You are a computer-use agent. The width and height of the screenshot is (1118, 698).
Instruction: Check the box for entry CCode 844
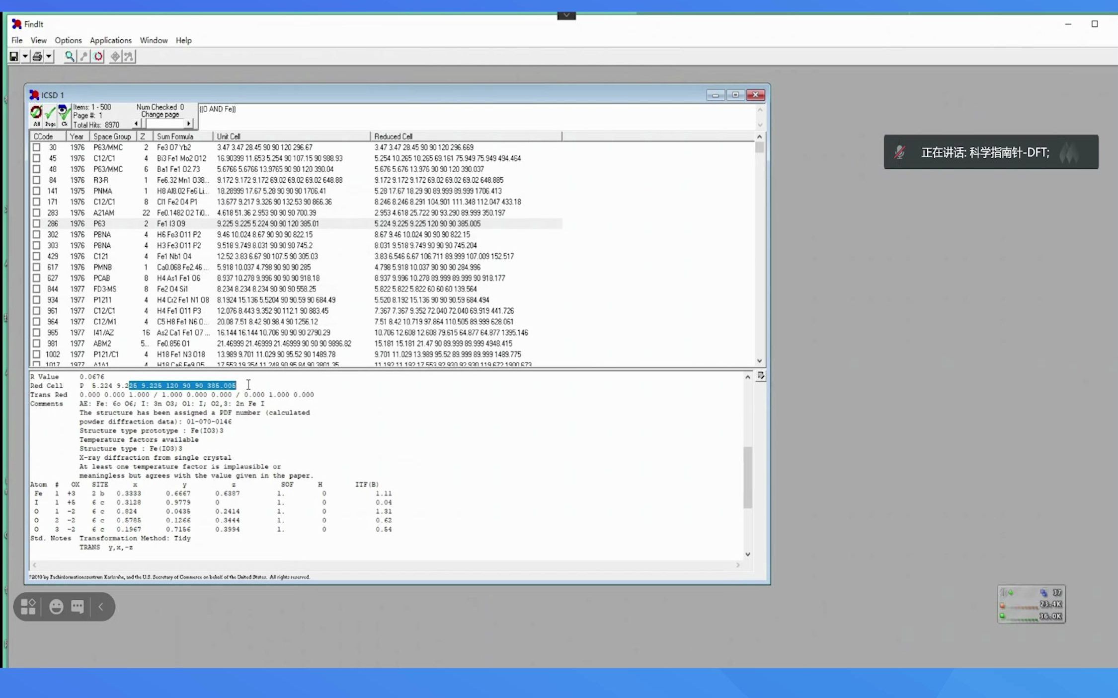click(36, 289)
